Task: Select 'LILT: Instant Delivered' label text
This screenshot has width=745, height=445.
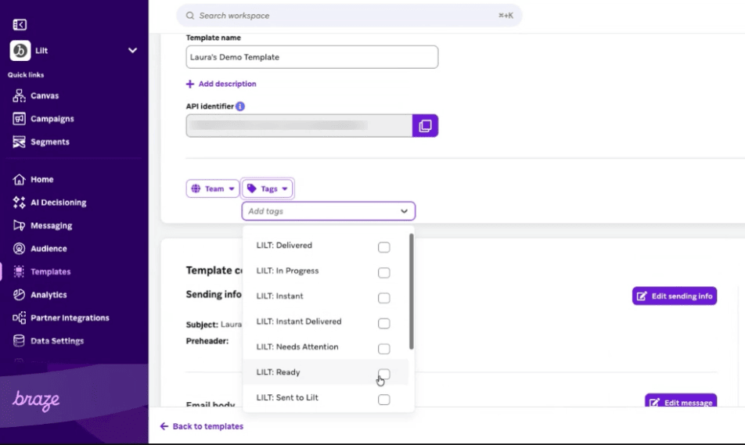Action: coord(299,321)
